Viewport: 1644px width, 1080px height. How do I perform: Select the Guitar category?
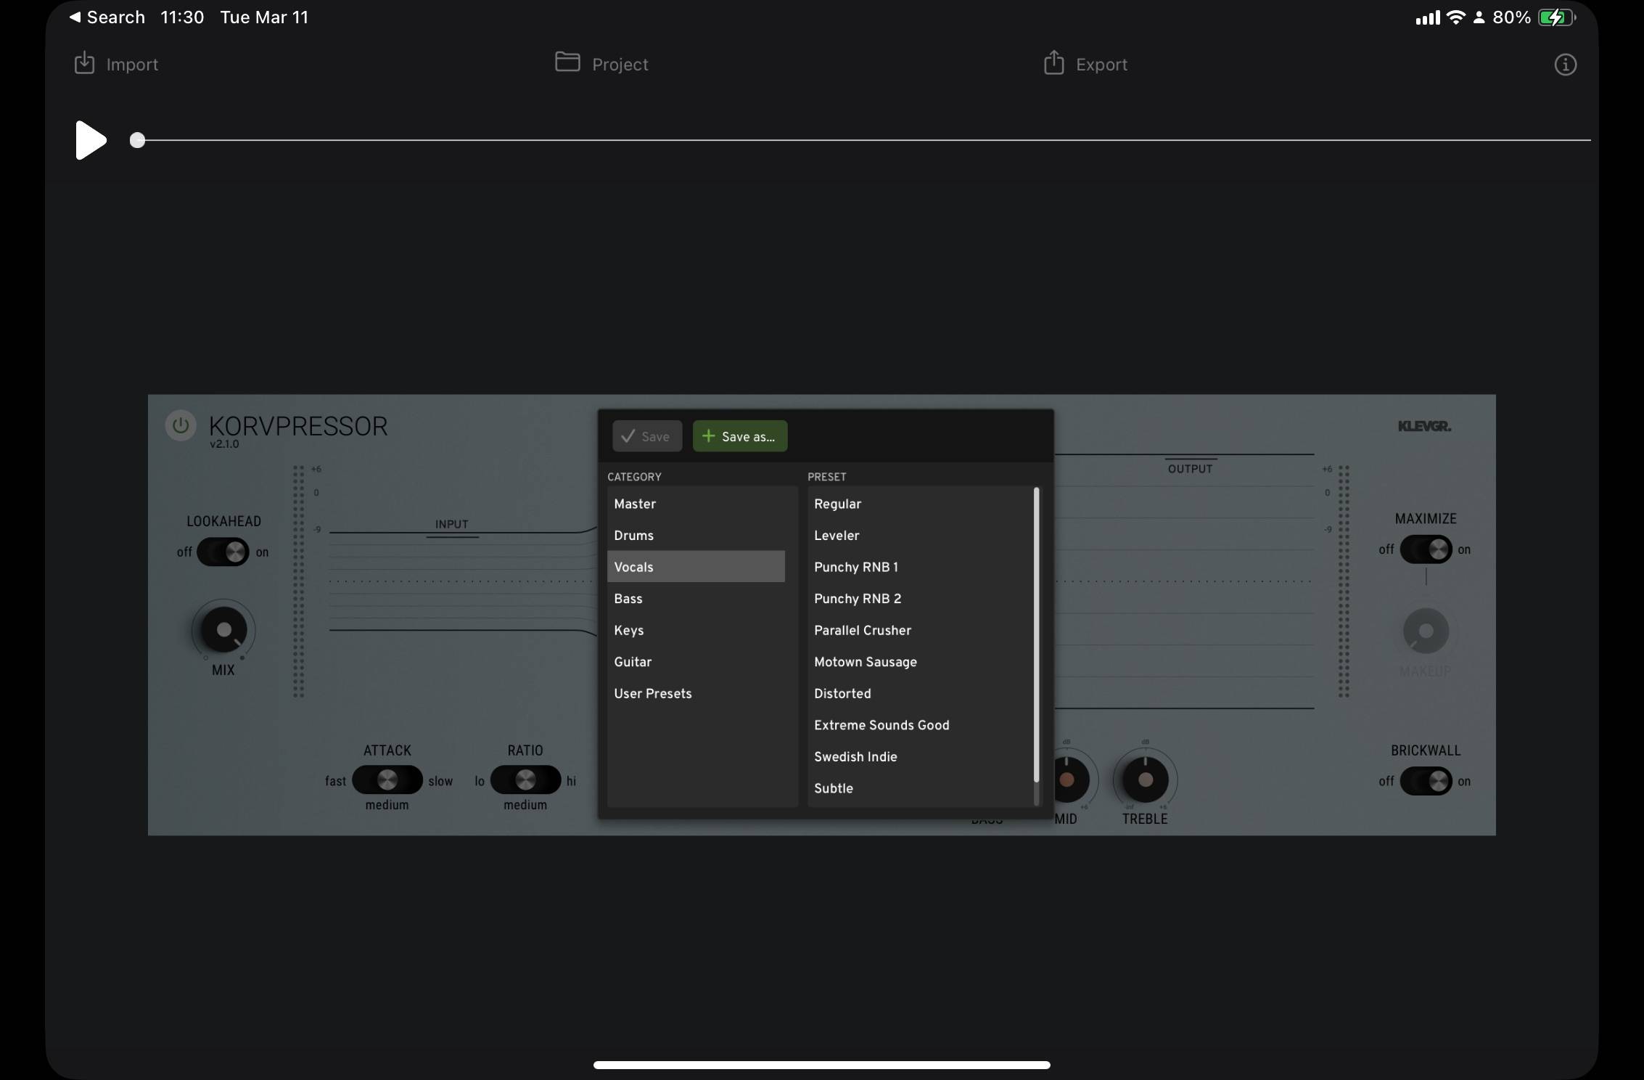coord(696,662)
